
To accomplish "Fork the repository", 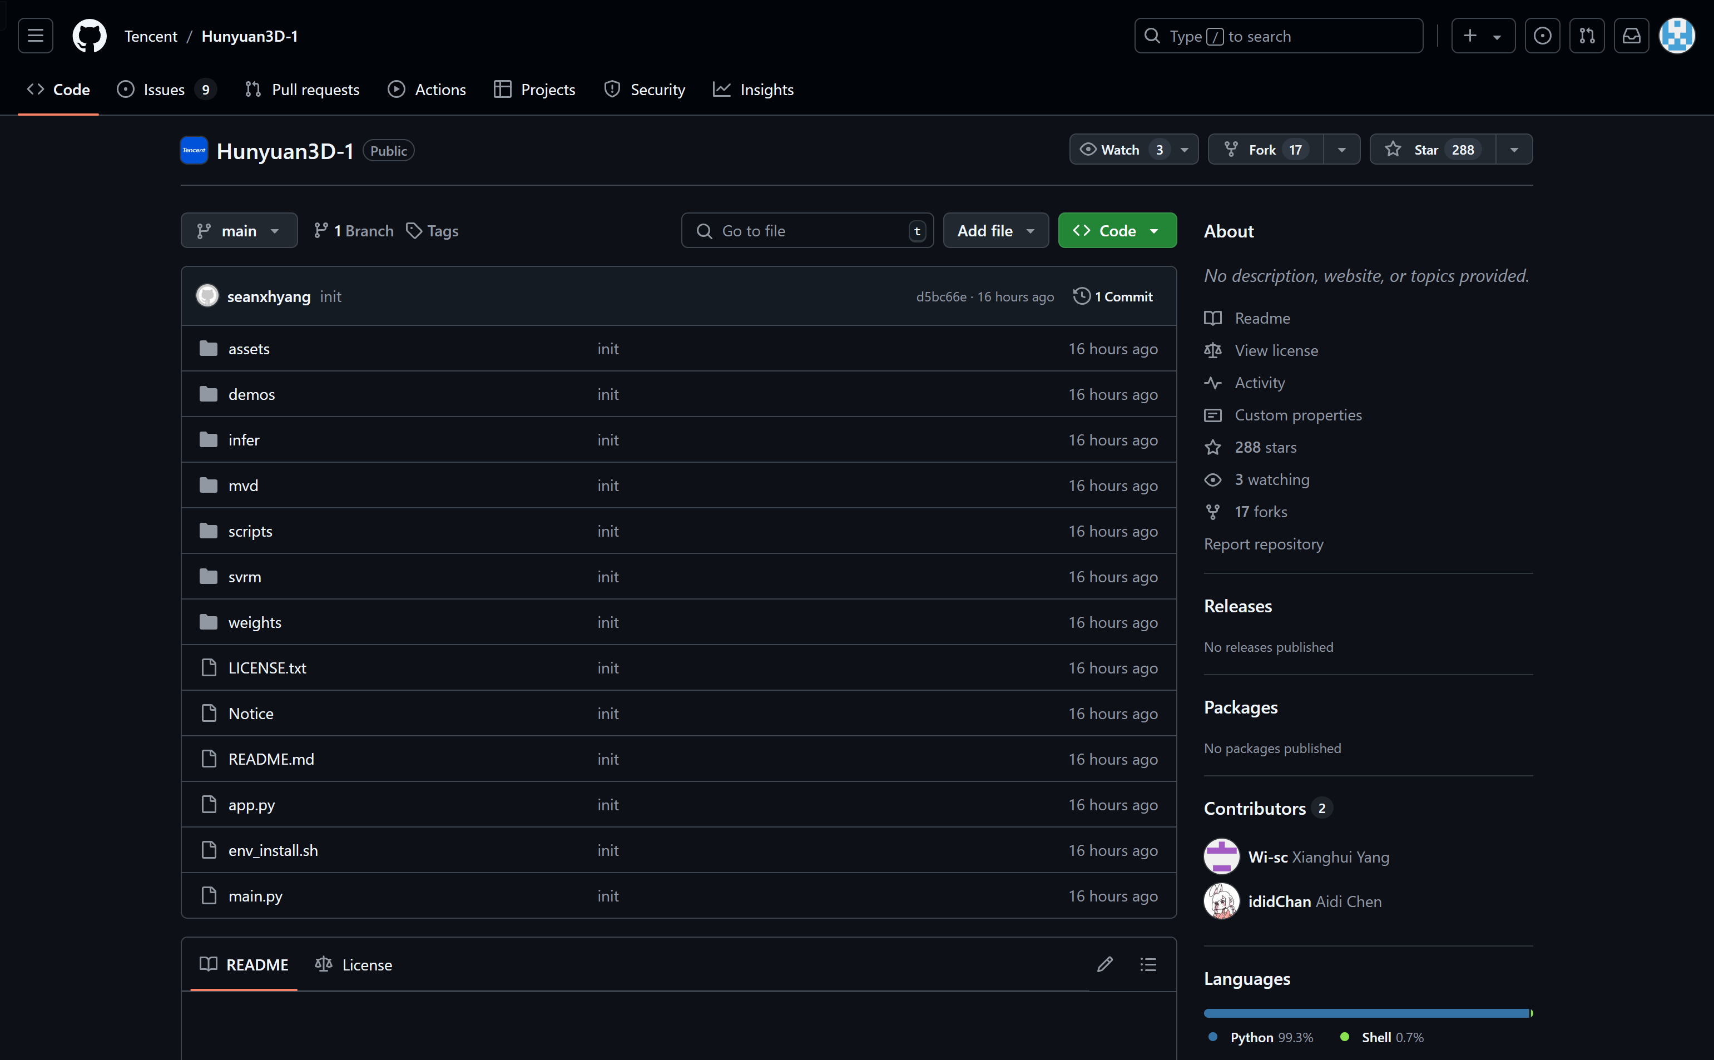I will tap(1266, 150).
